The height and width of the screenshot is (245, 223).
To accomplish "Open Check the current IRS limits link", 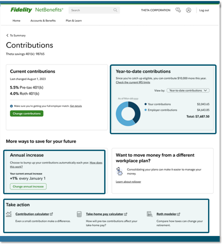I will (133, 82).
